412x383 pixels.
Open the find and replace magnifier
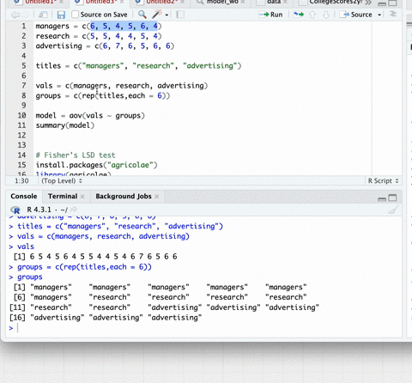(142, 15)
